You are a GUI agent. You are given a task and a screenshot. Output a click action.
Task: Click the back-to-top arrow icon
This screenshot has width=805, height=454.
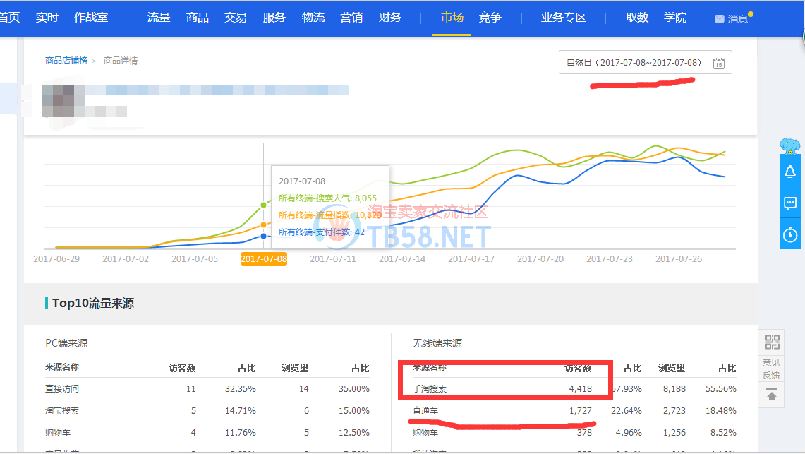point(772,396)
